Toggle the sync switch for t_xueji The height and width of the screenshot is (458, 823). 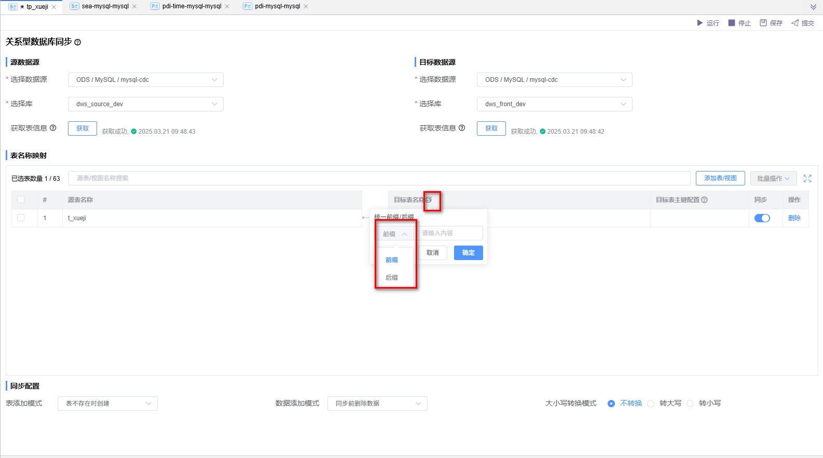point(762,218)
